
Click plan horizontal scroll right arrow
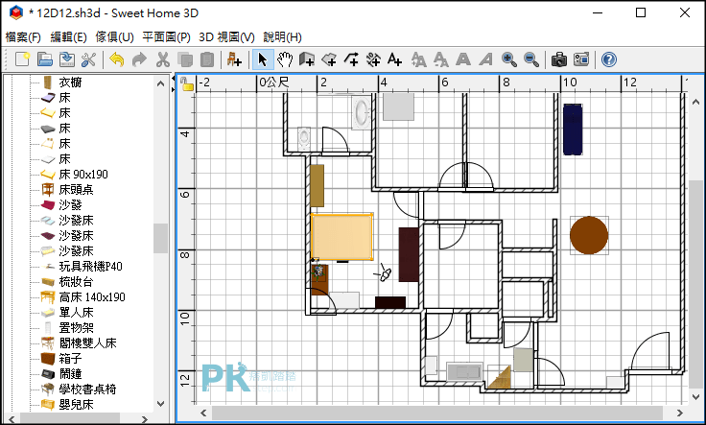(x=679, y=413)
